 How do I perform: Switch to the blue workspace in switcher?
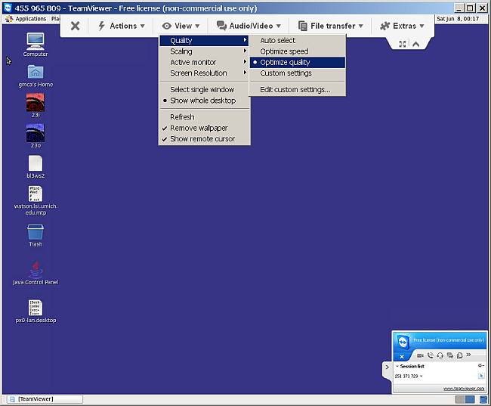tap(470, 399)
